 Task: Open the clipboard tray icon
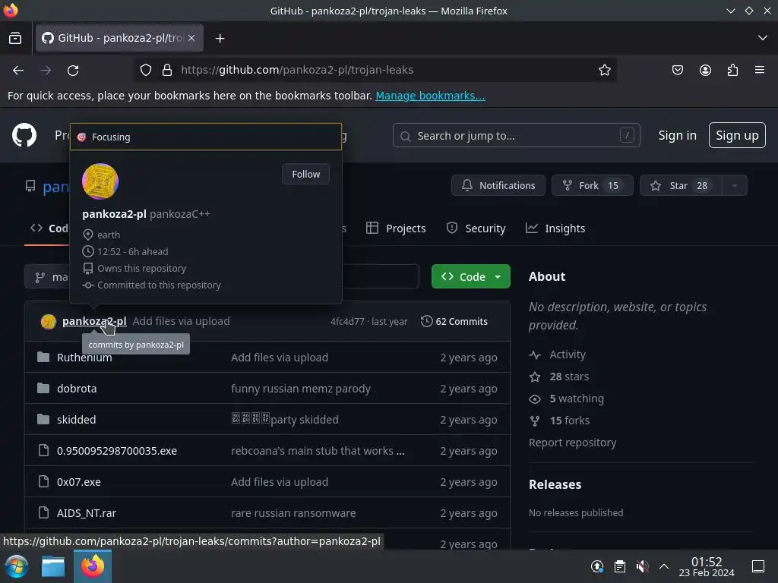click(620, 566)
